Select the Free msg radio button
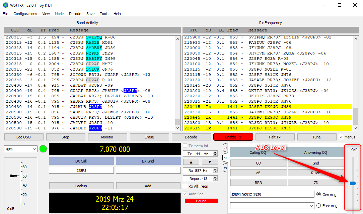Image resolution: width=363 pixels, height=214 pixels. (x=318, y=205)
